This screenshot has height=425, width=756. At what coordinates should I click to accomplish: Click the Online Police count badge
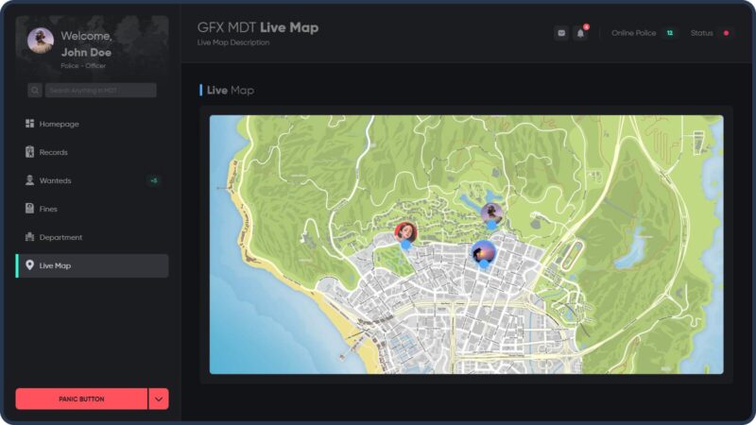pos(670,33)
